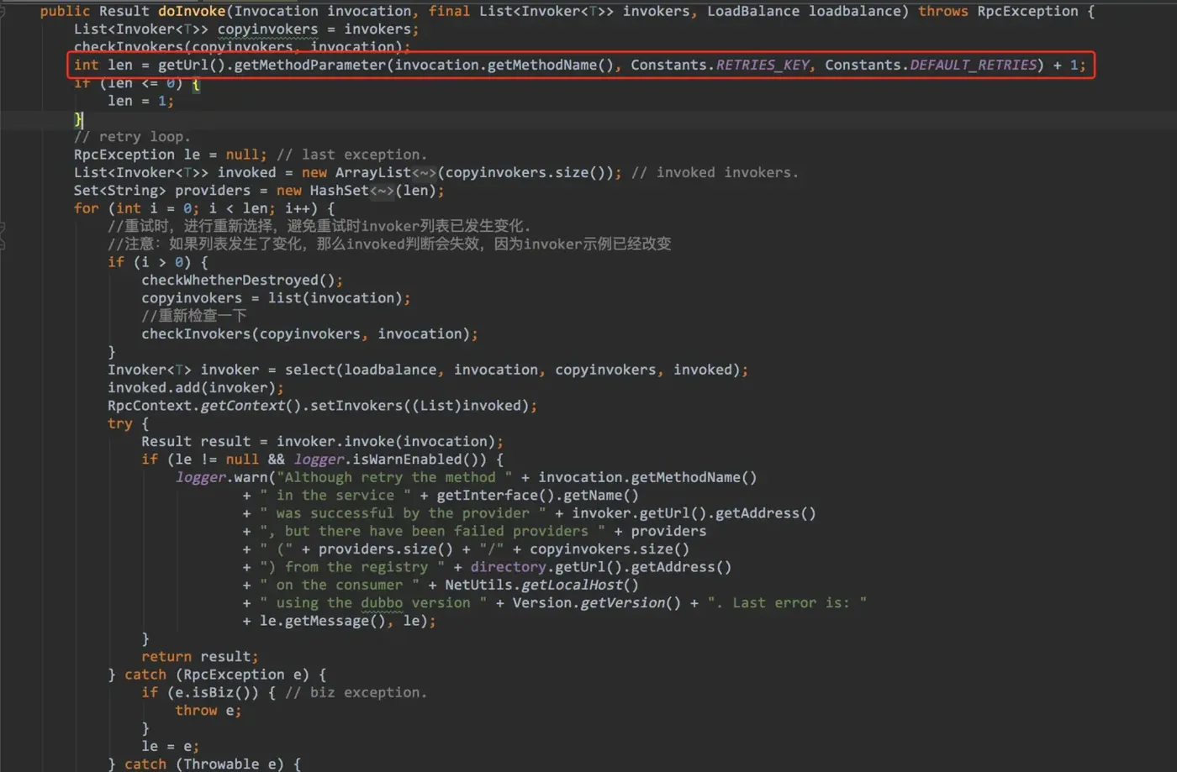This screenshot has height=772, width=1177.
Task: Click the logger.warn call
Action: (221, 477)
